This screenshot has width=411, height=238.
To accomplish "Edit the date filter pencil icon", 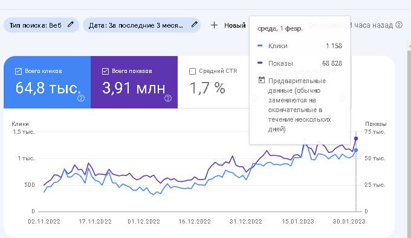I will click(194, 25).
